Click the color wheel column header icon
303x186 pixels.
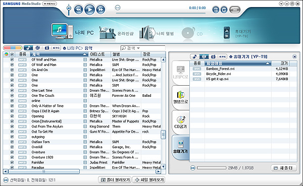(x=6, y=54)
